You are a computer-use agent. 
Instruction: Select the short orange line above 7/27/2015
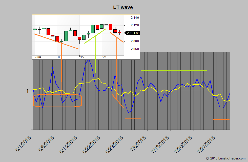pos(221,119)
